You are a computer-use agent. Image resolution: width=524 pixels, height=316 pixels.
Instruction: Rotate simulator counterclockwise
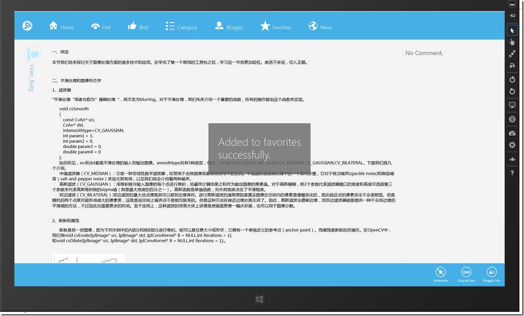[x=512, y=92]
